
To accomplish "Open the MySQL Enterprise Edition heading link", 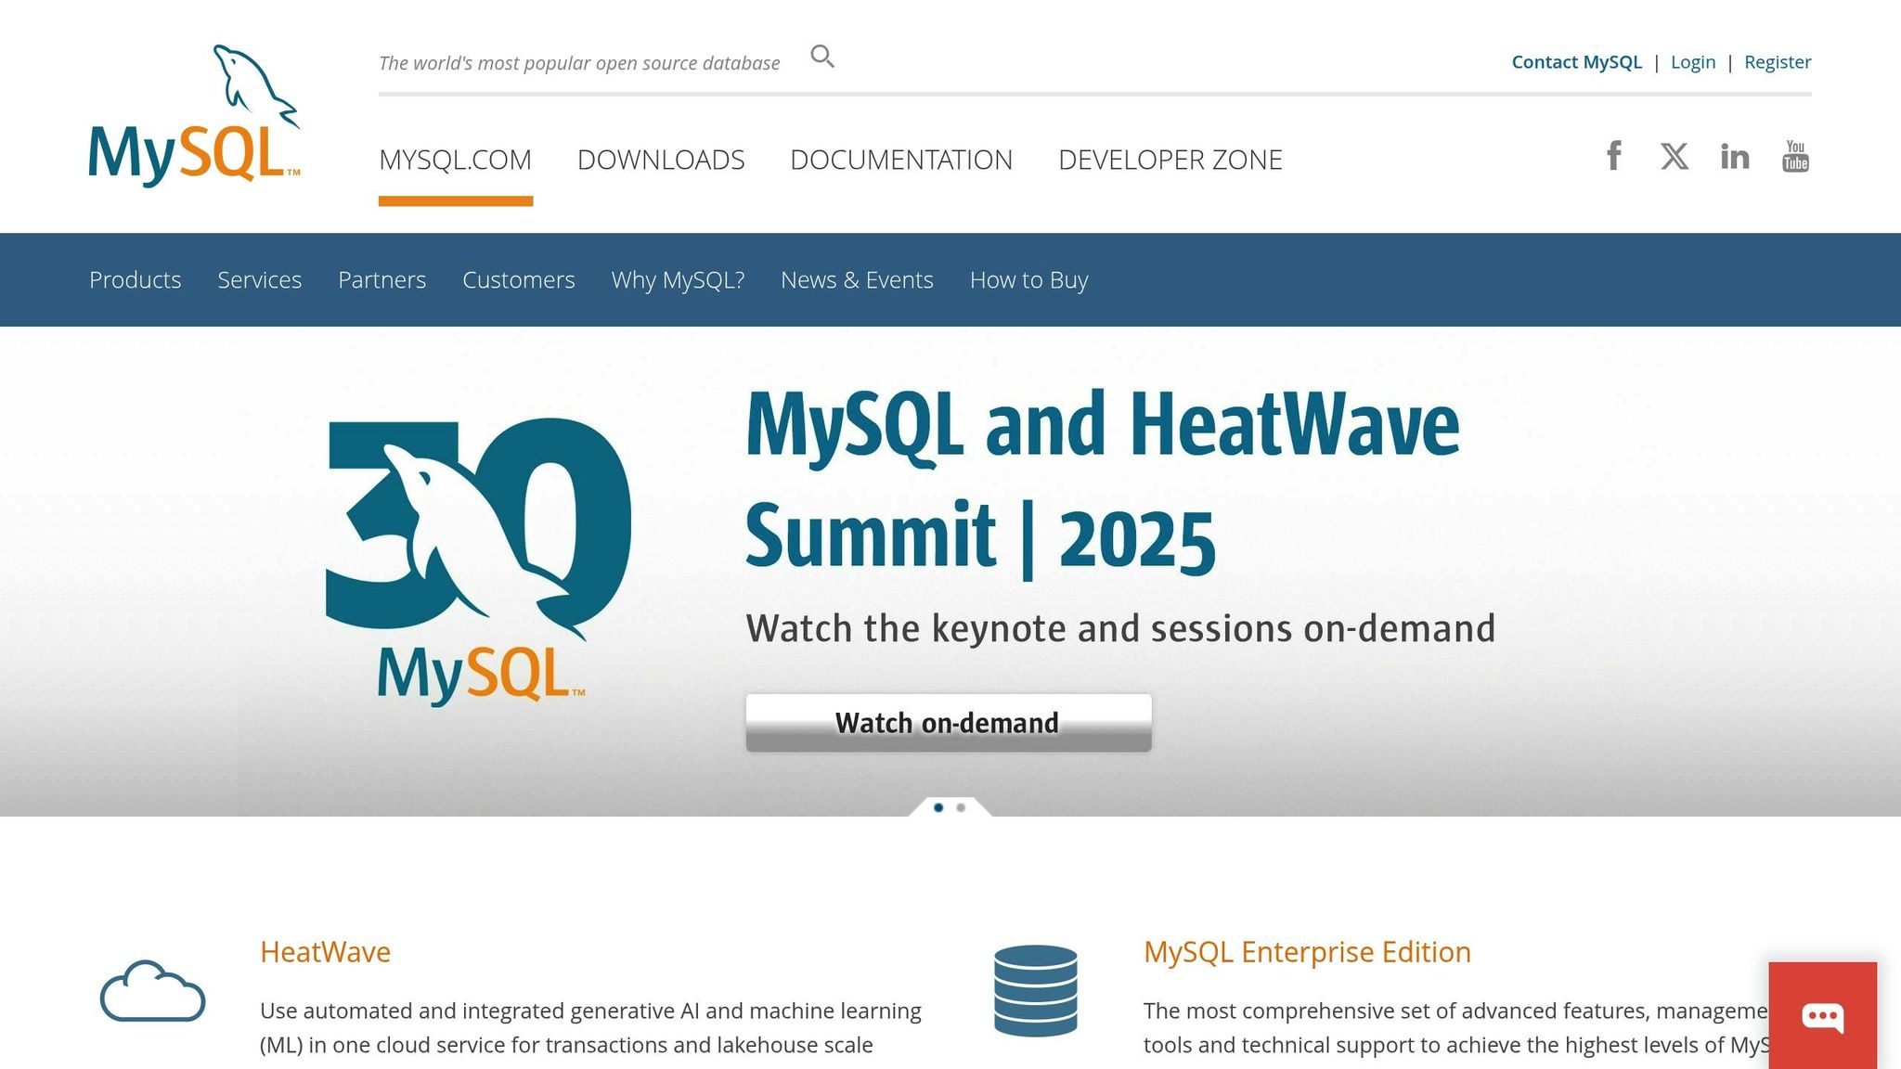I will [x=1307, y=952].
